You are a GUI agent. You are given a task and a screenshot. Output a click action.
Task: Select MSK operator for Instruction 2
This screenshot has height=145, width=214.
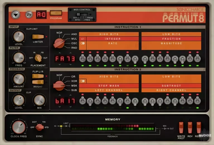coord(74,86)
